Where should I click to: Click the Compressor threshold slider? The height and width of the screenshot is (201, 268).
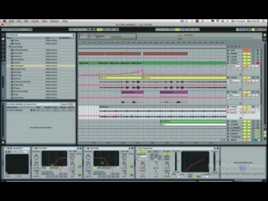(x=176, y=161)
